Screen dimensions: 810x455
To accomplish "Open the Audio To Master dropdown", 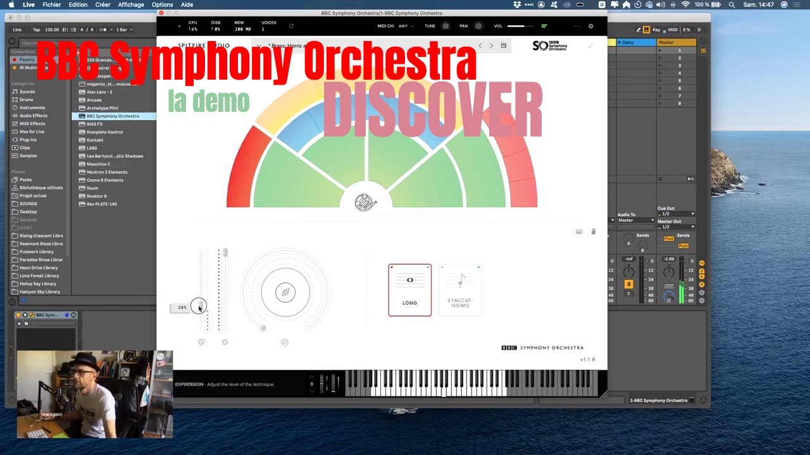I will (636, 221).
